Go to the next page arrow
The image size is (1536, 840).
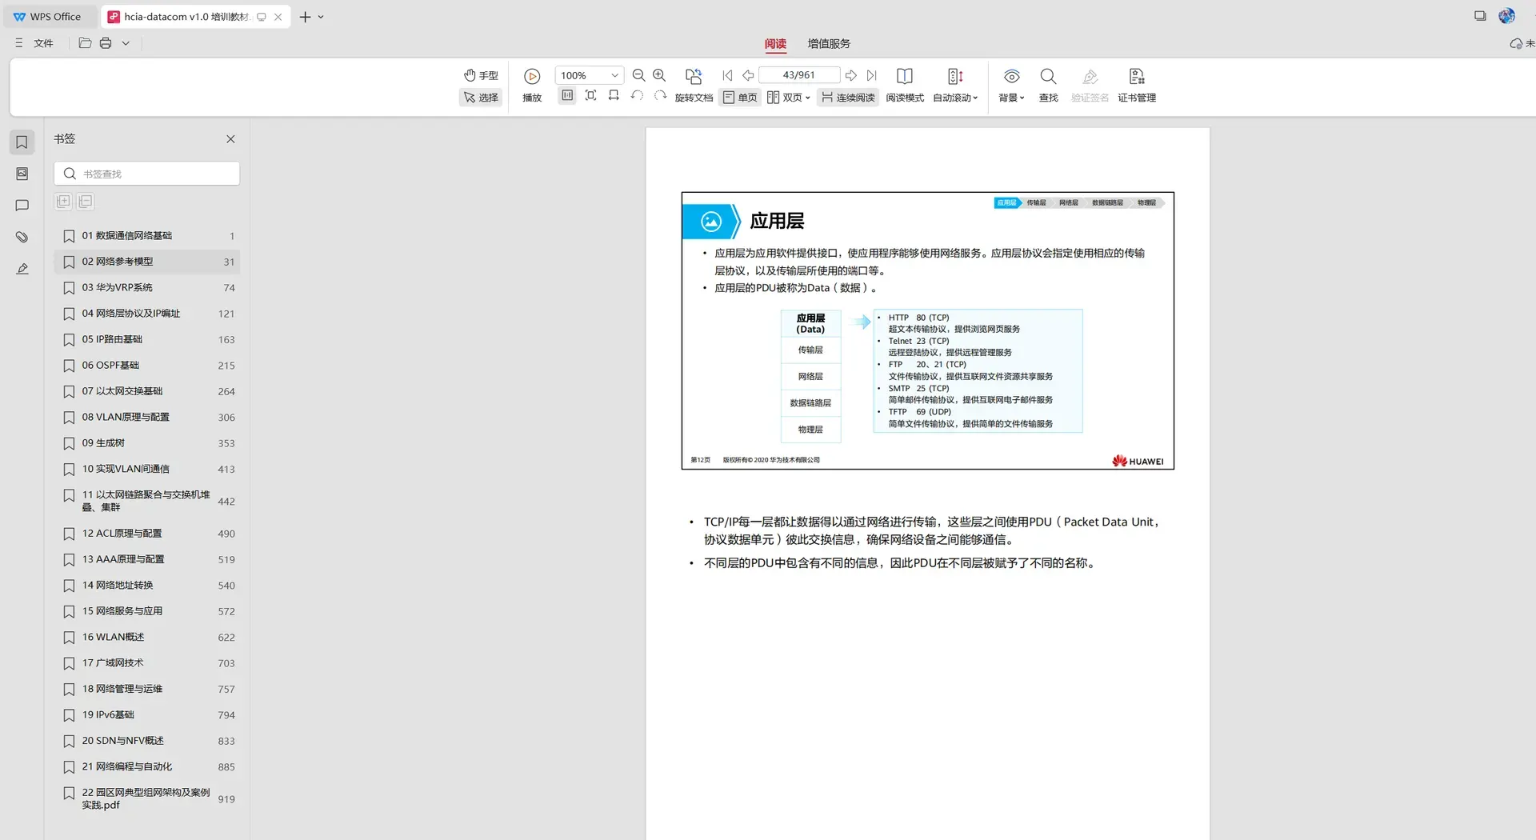tap(851, 75)
